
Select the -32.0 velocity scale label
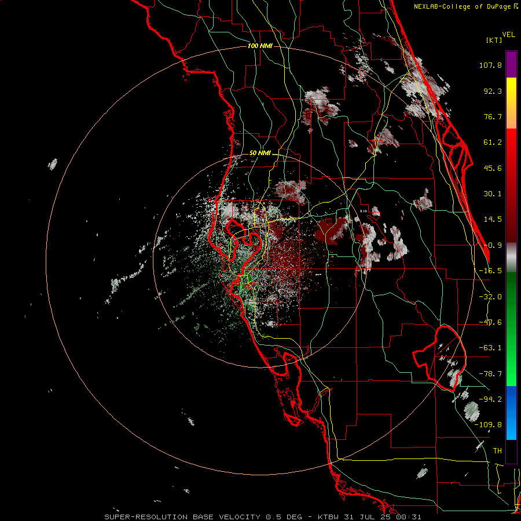tap(490, 297)
